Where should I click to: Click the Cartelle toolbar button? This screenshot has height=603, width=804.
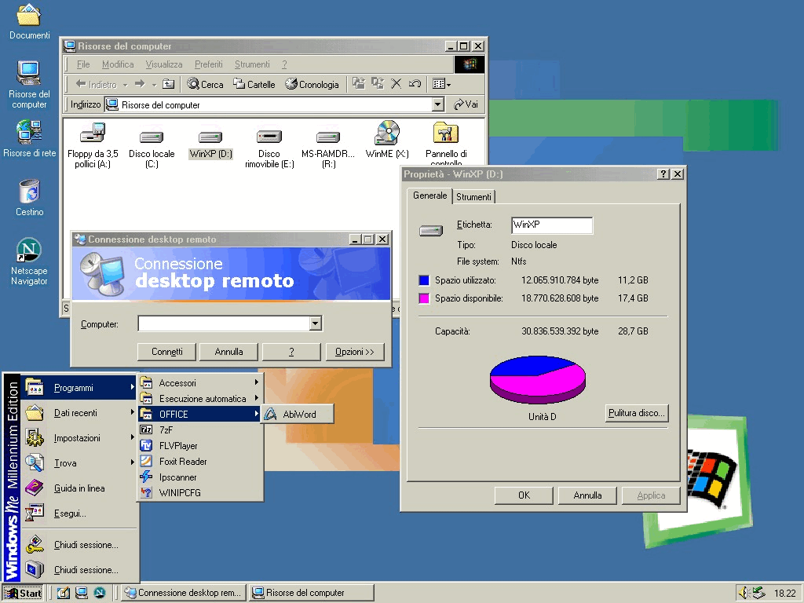tap(254, 84)
